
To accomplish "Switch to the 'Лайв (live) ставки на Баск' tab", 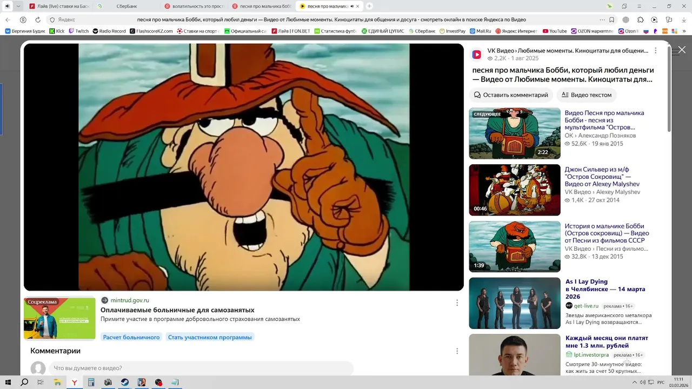I will [x=59, y=6].
